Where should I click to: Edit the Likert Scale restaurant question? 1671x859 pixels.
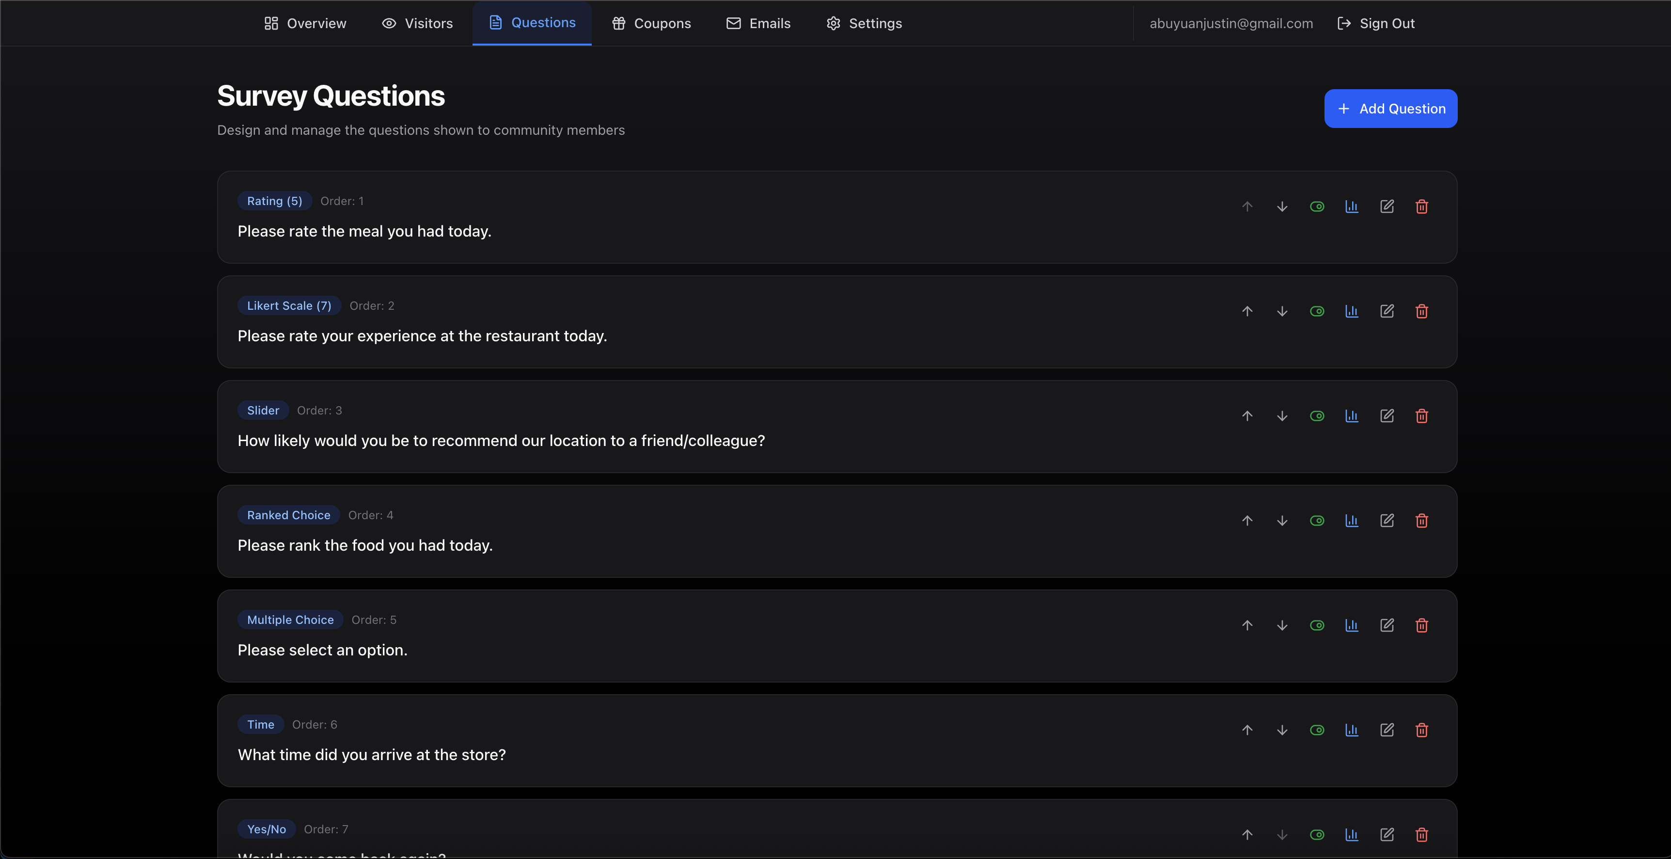1386,311
